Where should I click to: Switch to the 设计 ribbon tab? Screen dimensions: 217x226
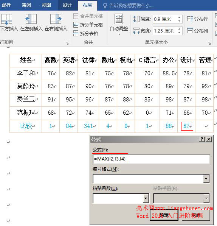click(x=67, y=5)
